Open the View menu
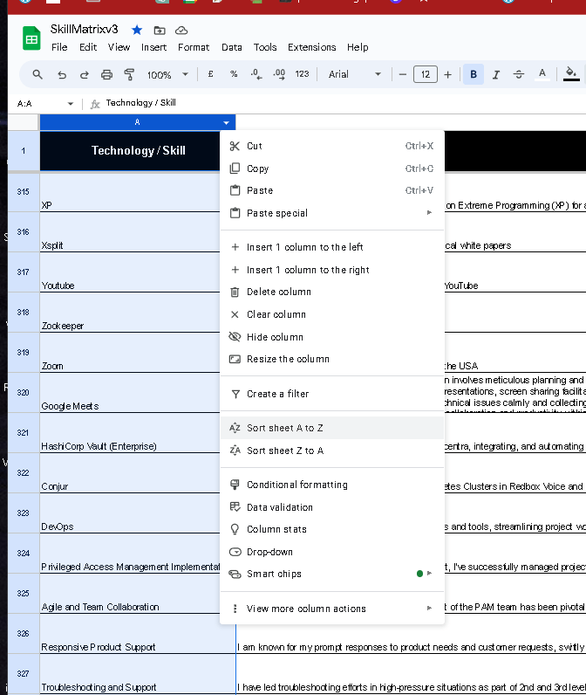The height and width of the screenshot is (695, 586). [x=119, y=47]
